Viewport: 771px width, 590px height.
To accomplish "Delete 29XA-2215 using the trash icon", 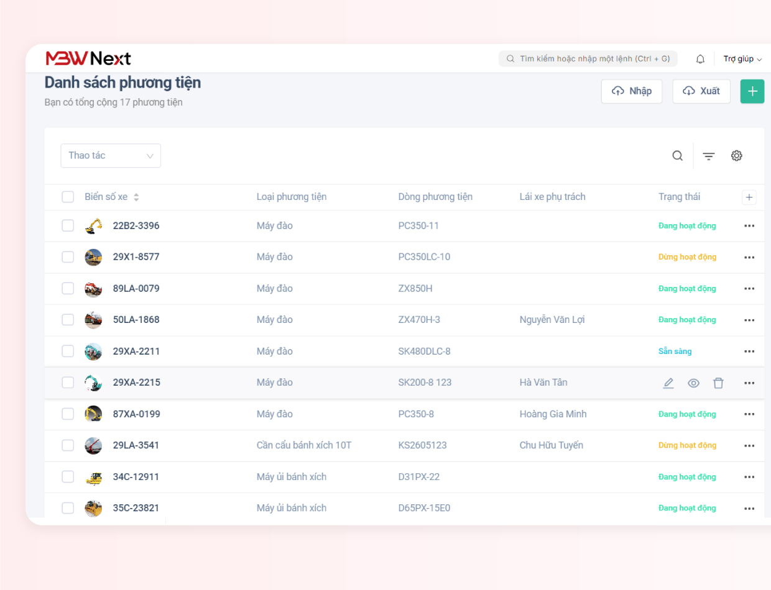I will (718, 383).
